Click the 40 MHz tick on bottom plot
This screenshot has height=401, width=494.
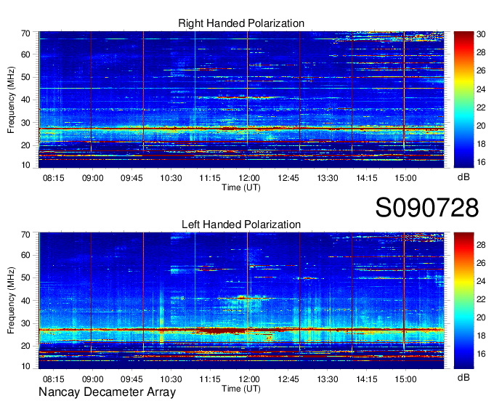(25, 301)
